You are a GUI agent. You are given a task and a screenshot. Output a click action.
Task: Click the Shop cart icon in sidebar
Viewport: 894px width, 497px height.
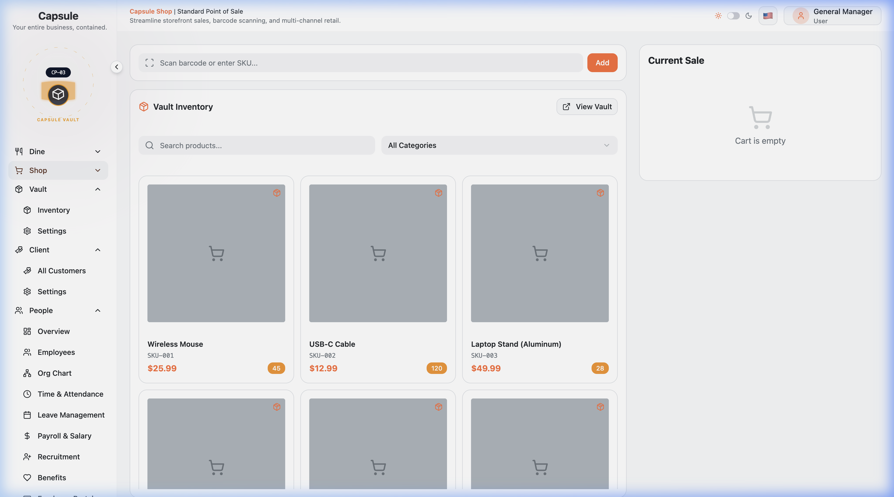tap(19, 170)
